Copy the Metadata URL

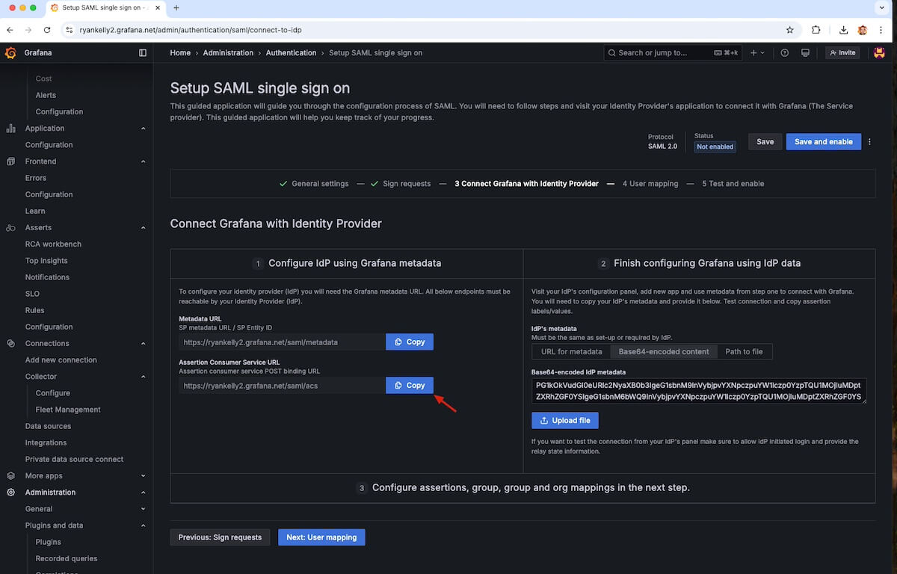(x=410, y=342)
